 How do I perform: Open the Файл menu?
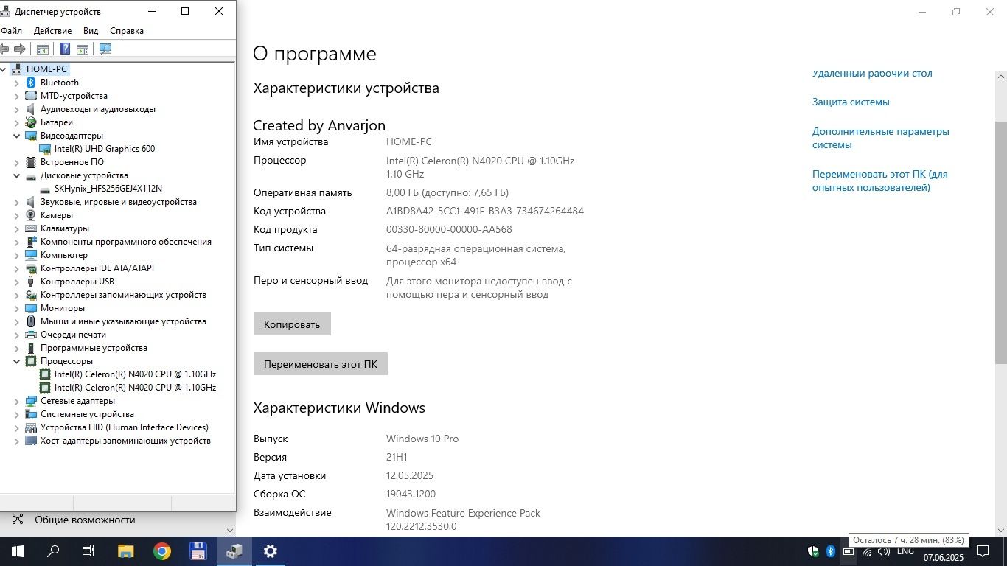click(x=10, y=31)
